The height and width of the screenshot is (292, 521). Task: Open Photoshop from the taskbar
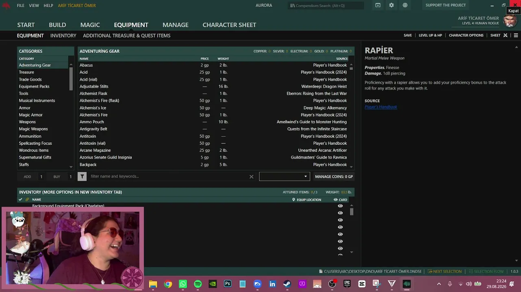228,284
